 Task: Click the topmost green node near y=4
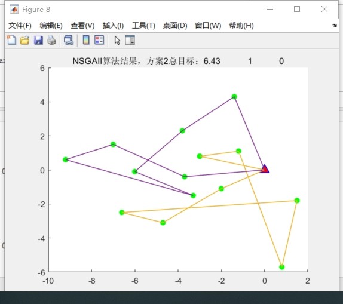(x=234, y=96)
